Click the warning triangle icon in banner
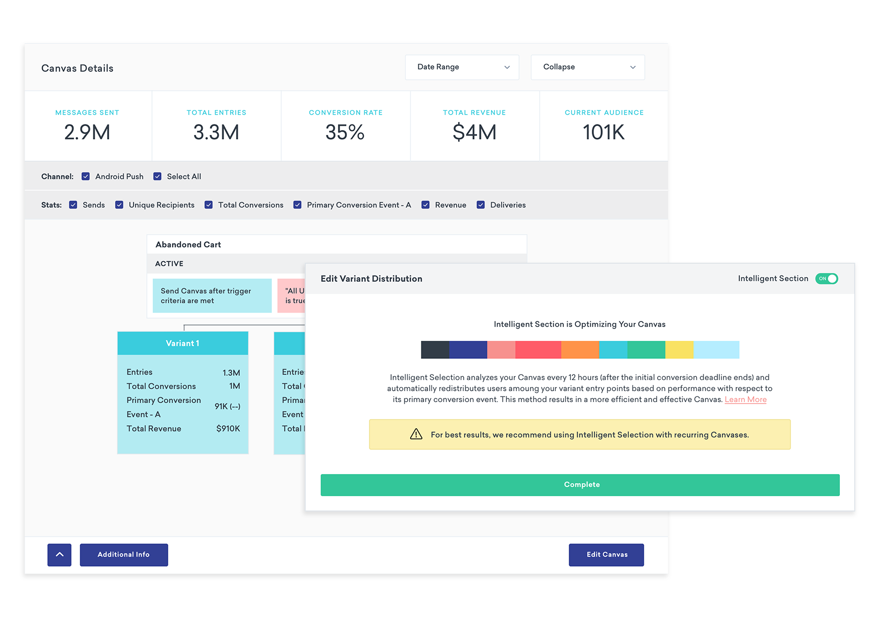Image resolution: width=880 pixels, height=617 pixels. 416,434
